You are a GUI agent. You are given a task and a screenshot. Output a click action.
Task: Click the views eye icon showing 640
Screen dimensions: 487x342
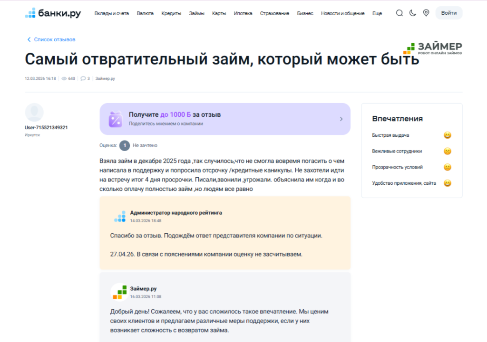pyautogui.click(x=64, y=78)
